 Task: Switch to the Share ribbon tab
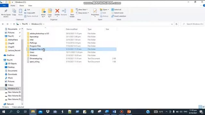pos(21,6)
